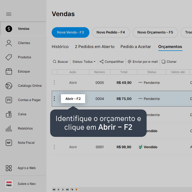
Task: Click the Vendas dollar icon
Action: click(x=9, y=29)
